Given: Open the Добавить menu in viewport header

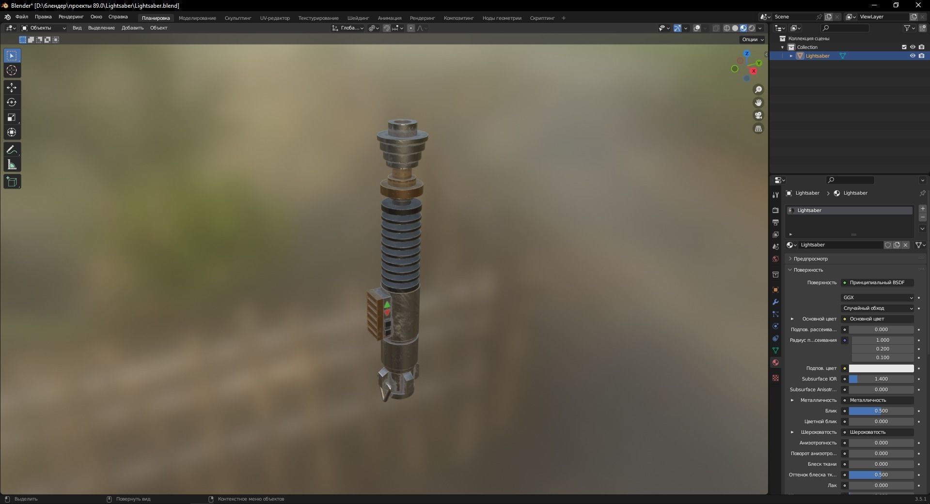Looking at the screenshot, I should click(x=132, y=28).
